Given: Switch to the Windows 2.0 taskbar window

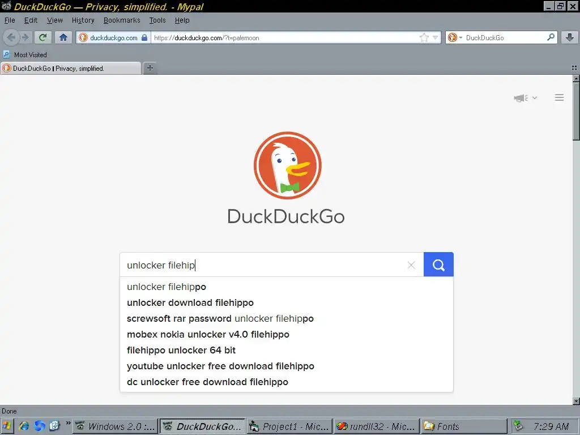Looking at the screenshot, I should [116, 427].
